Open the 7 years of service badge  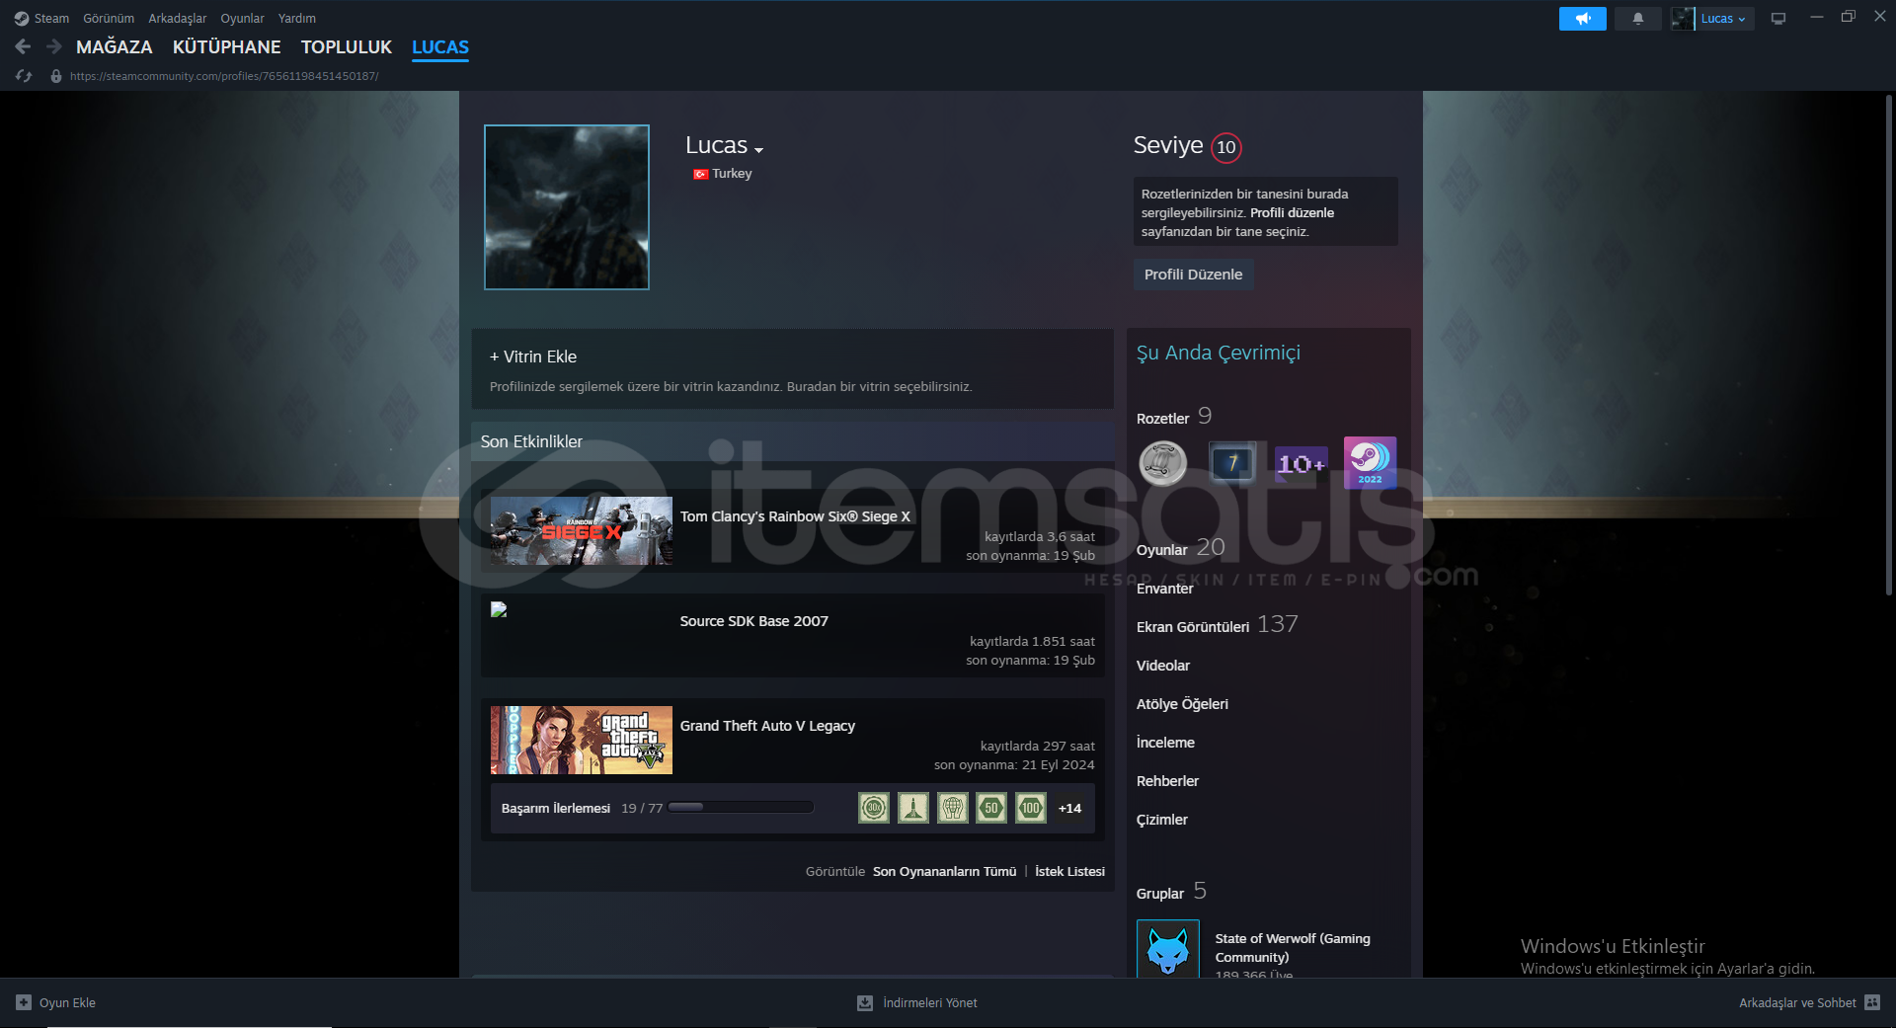point(1232,462)
